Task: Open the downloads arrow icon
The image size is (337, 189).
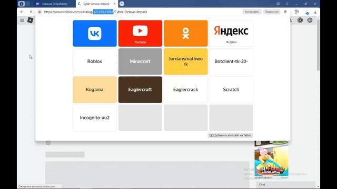Action: pos(315,12)
